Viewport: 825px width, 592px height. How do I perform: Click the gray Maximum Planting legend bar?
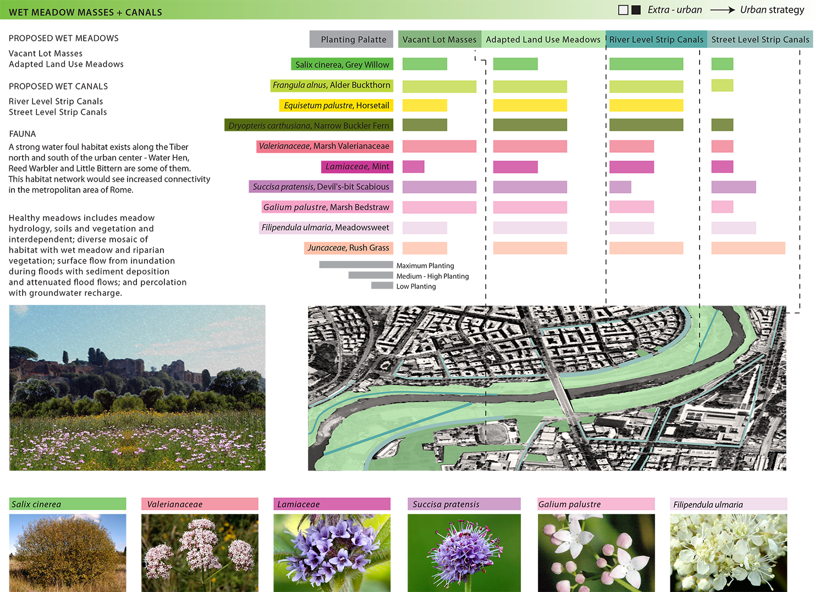click(356, 265)
